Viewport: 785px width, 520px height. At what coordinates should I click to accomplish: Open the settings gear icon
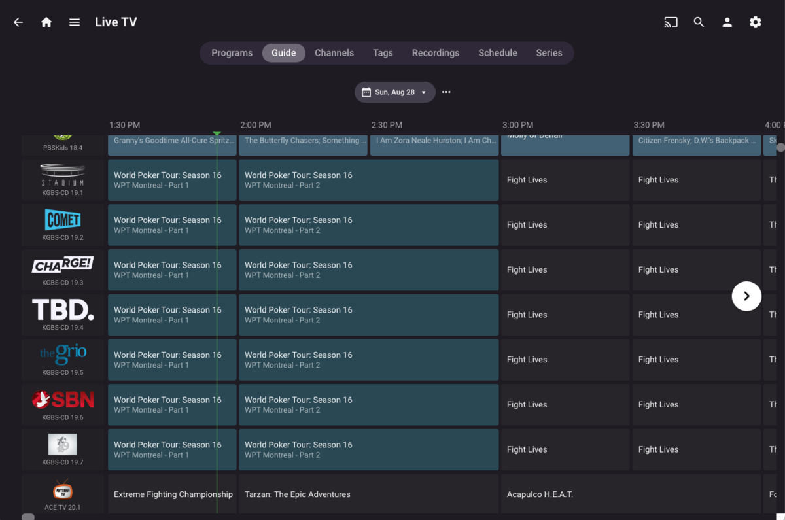tap(755, 22)
